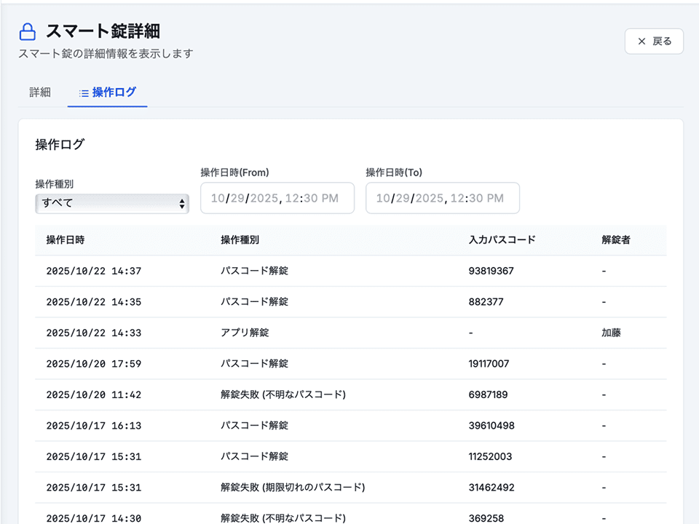Click passcode 19117007 in the log
The height and width of the screenshot is (524, 699).
point(489,364)
